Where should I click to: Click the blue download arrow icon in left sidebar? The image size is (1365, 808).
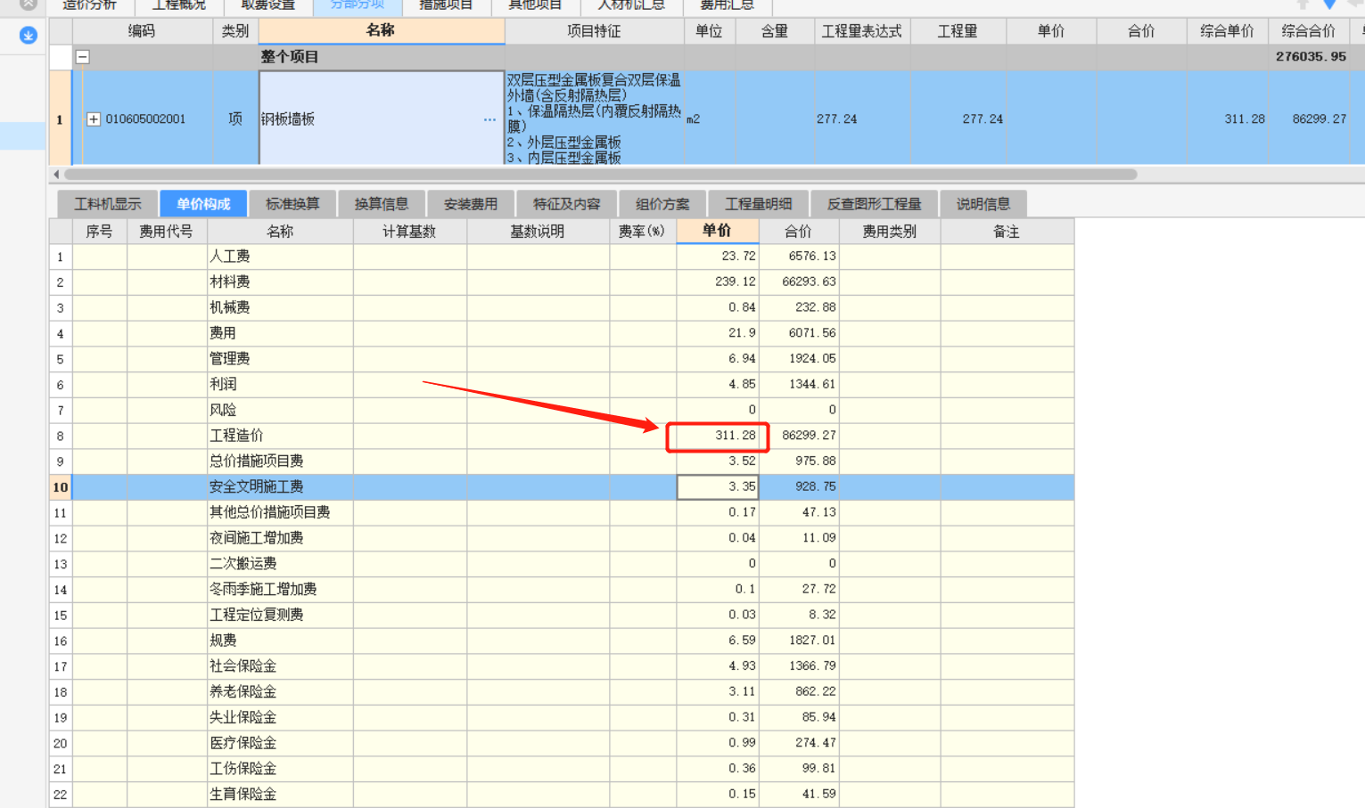(x=29, y=36)
